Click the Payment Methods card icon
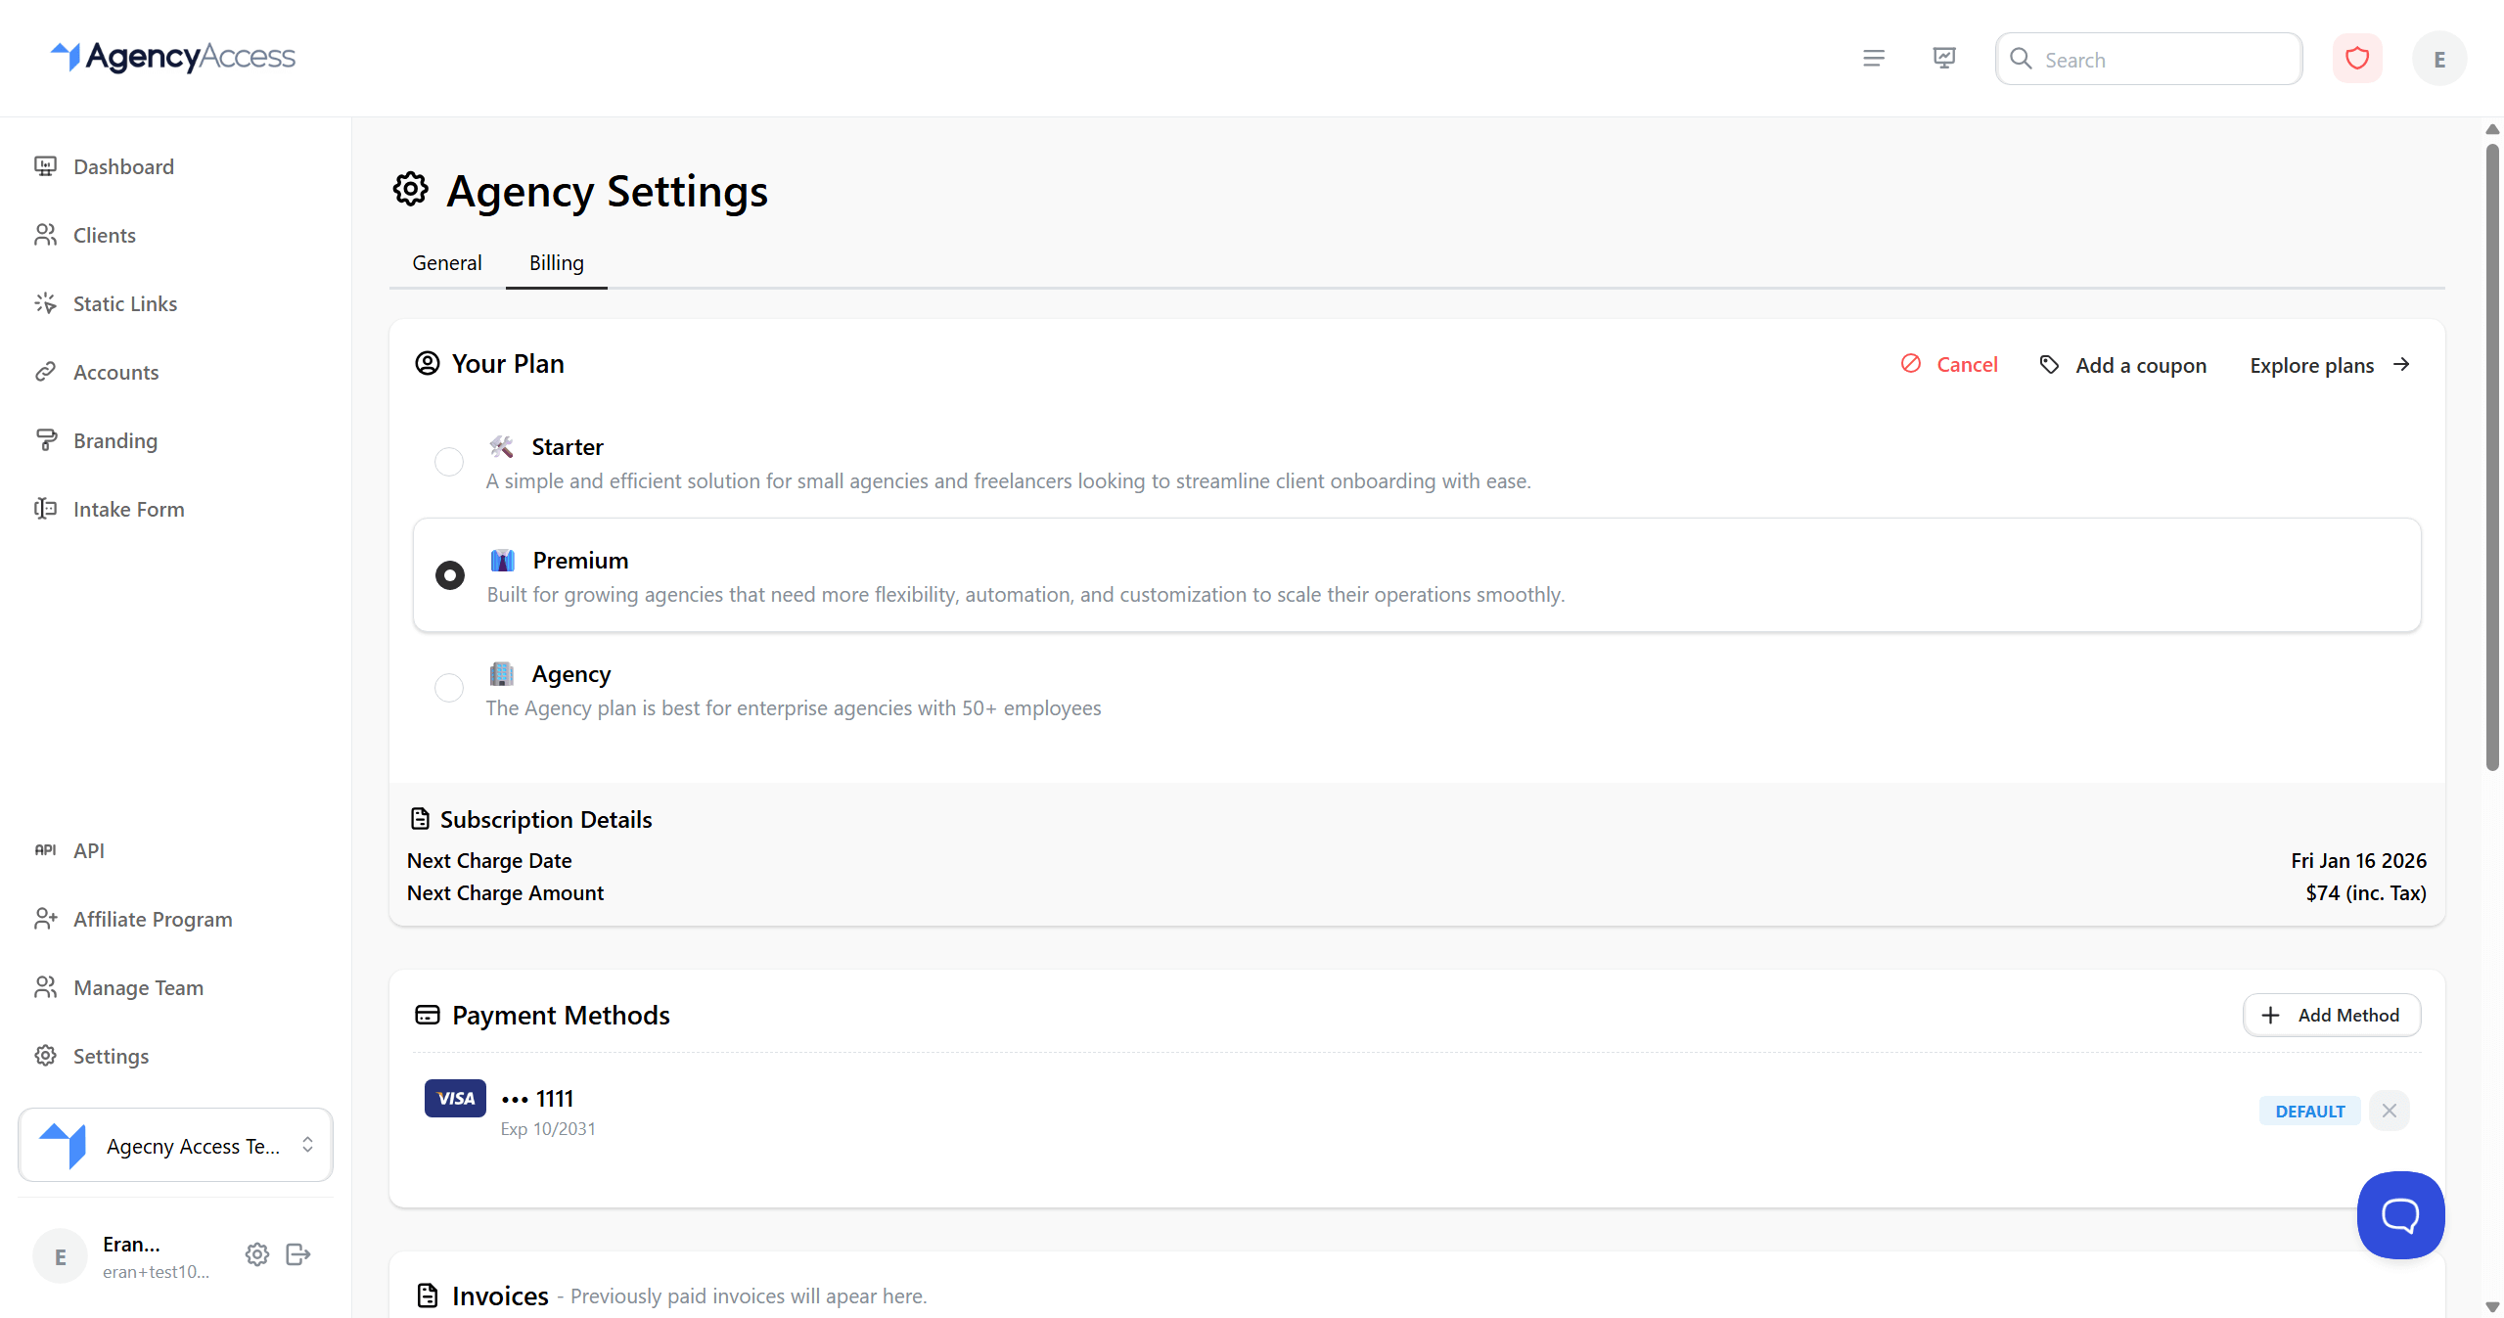 428,1015
